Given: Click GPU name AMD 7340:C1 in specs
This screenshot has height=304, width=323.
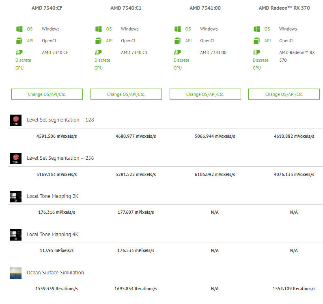Looking at the screenshot, I should (x=134, y=52).
